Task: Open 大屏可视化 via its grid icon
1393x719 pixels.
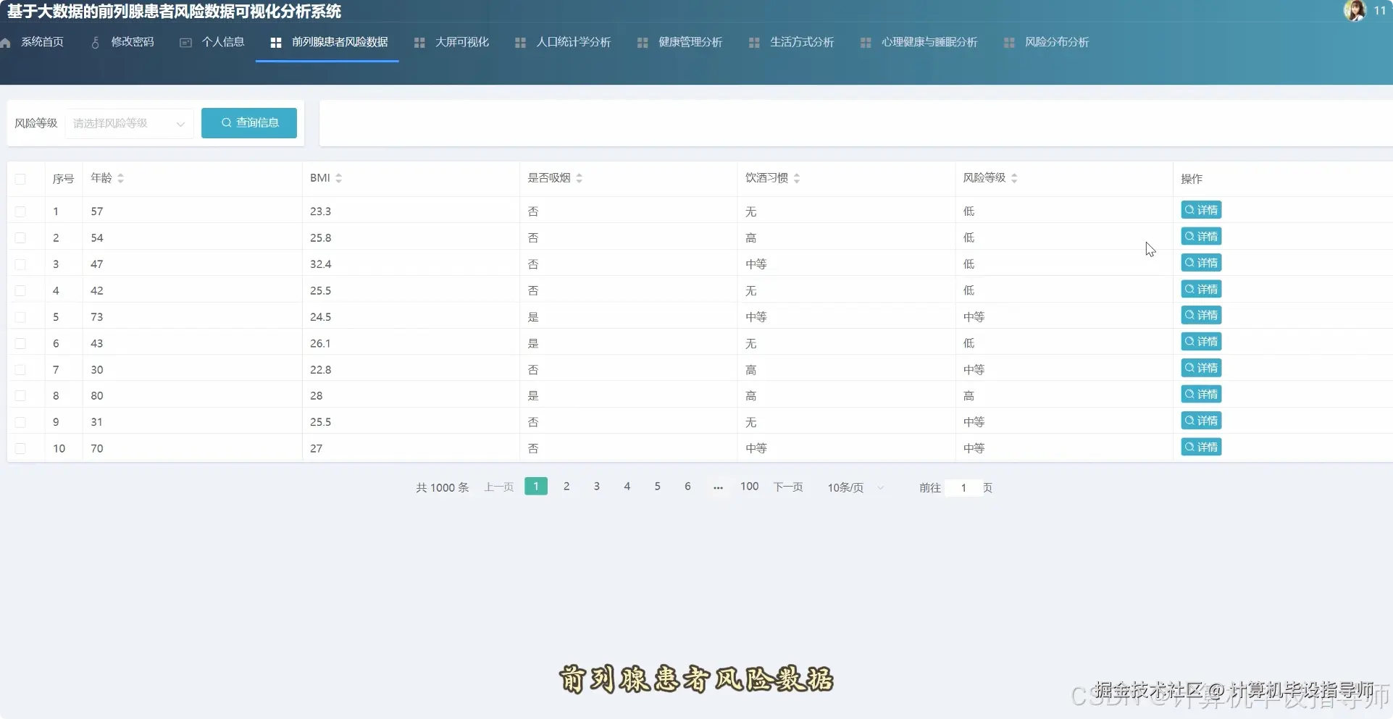Action: tap(419, 42)
